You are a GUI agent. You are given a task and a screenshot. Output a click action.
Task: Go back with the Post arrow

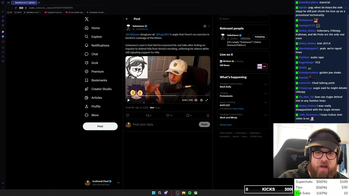(x=127, y=19)
